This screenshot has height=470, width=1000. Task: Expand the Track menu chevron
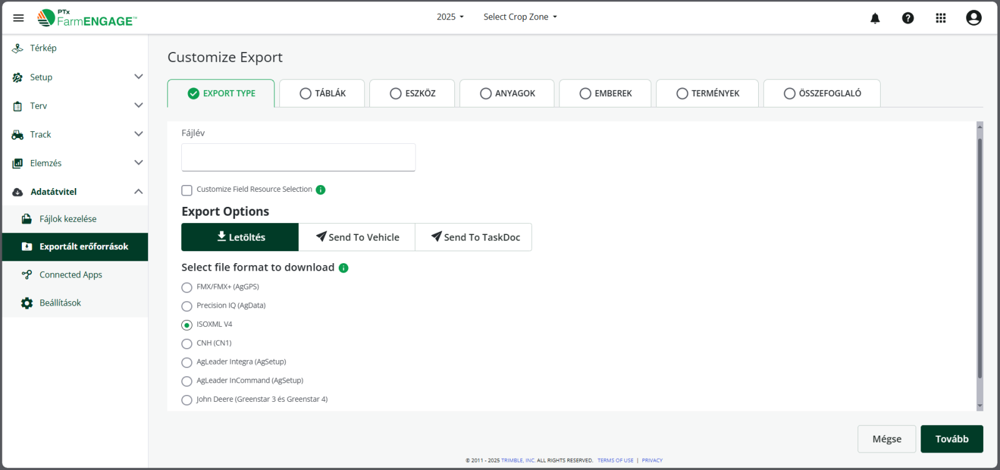point(139,134)
